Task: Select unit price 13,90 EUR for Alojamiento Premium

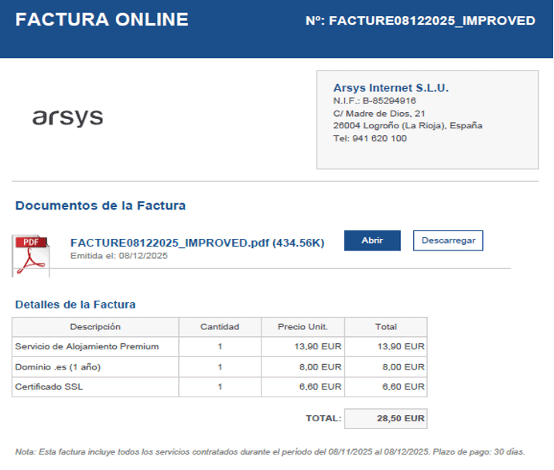Action: [303, 347]
